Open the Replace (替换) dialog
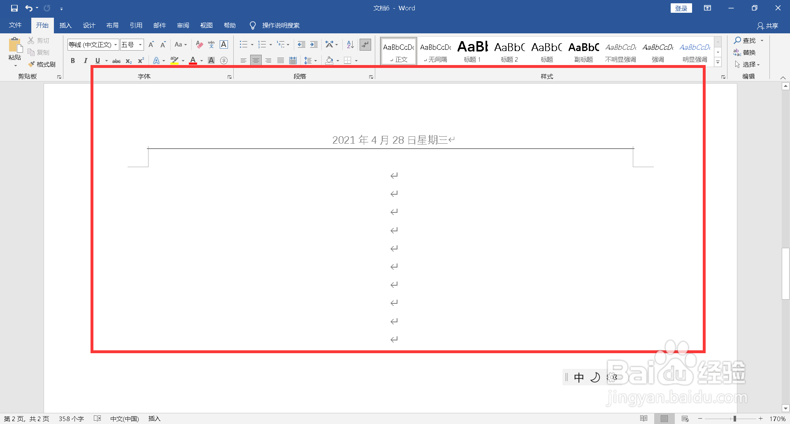 pos(745,52)
